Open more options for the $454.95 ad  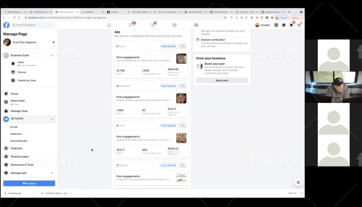183,46
